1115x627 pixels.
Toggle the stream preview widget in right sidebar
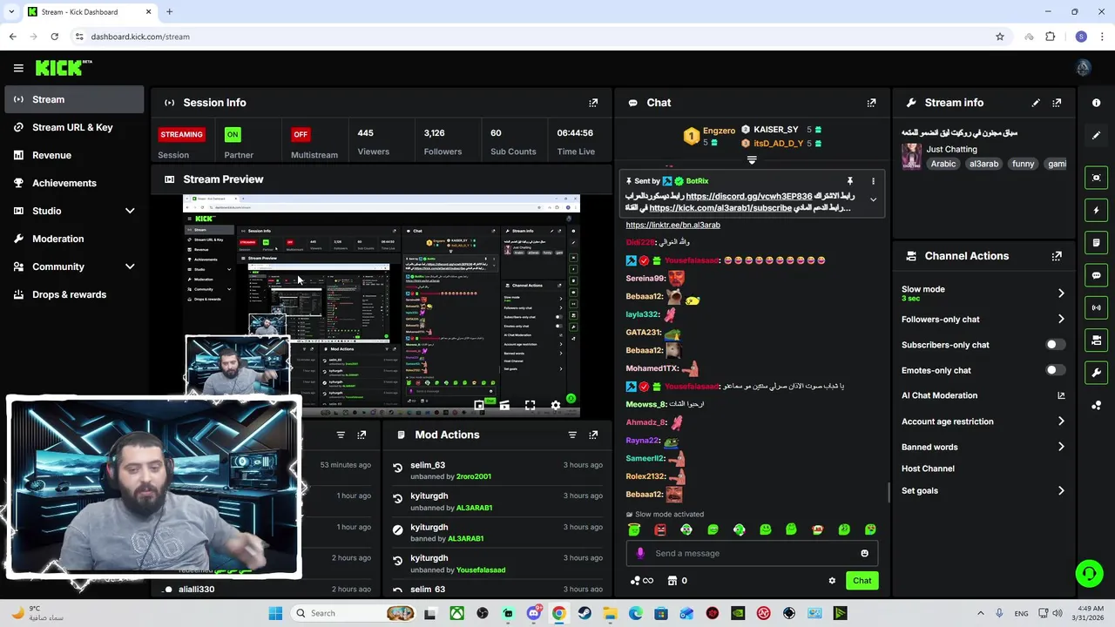click(x=1096, y=178)
